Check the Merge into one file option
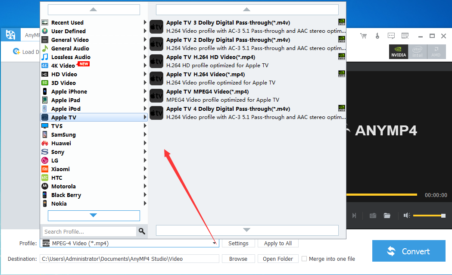Screen dimensions: 452x275 (305, 259)
